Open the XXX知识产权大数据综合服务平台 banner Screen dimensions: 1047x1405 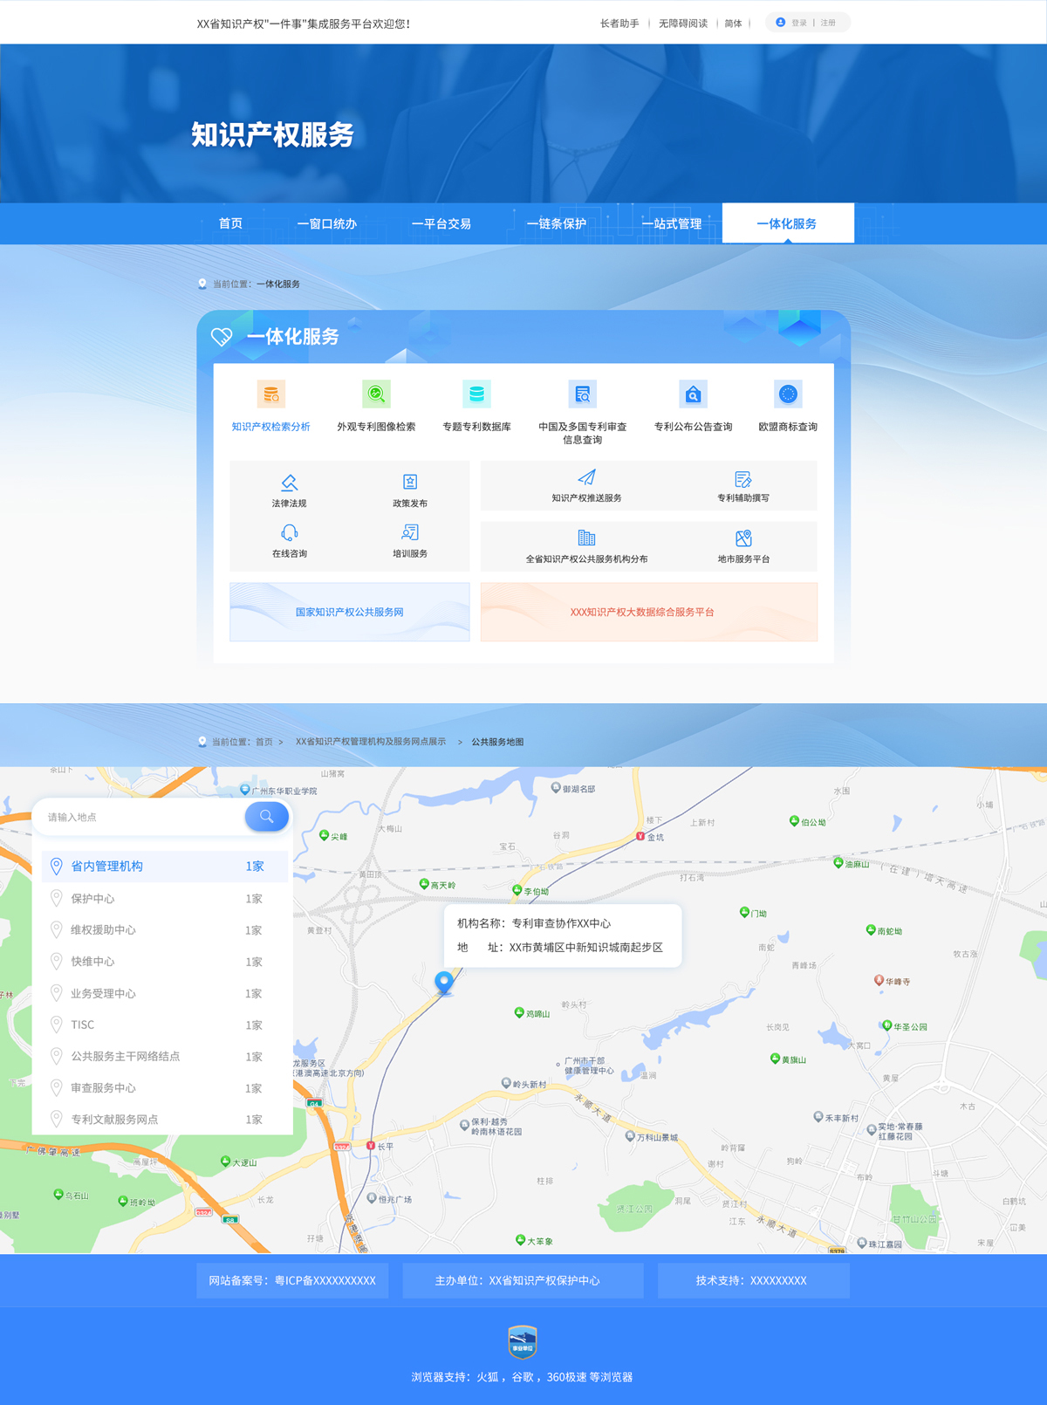pos(649,612)
